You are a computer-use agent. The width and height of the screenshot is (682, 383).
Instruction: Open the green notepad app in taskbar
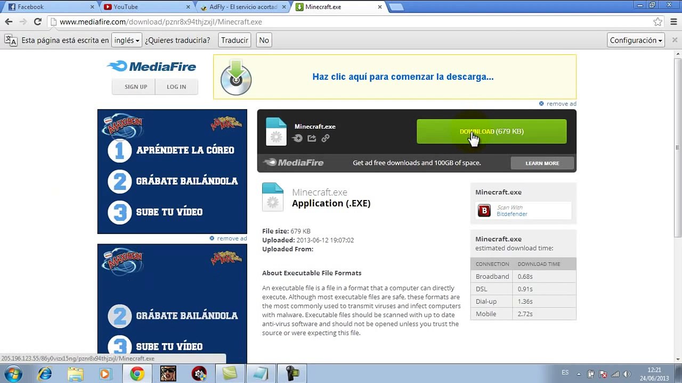click(230, 373)
